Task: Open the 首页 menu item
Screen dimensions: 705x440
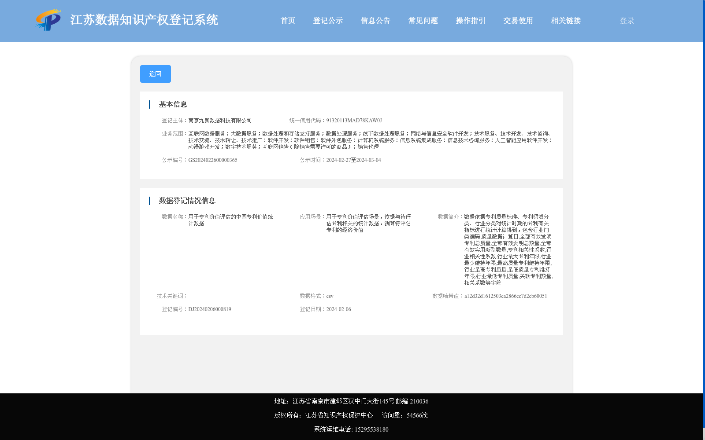Action: pyautogui.click(x=288, y=21)
